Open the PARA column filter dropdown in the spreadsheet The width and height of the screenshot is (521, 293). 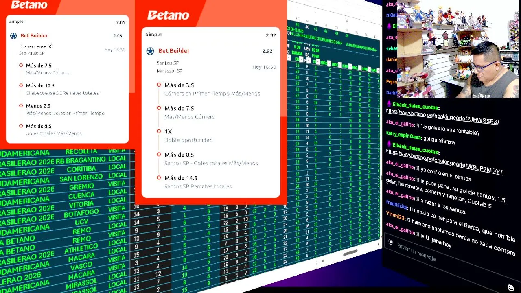click(378, 71)
